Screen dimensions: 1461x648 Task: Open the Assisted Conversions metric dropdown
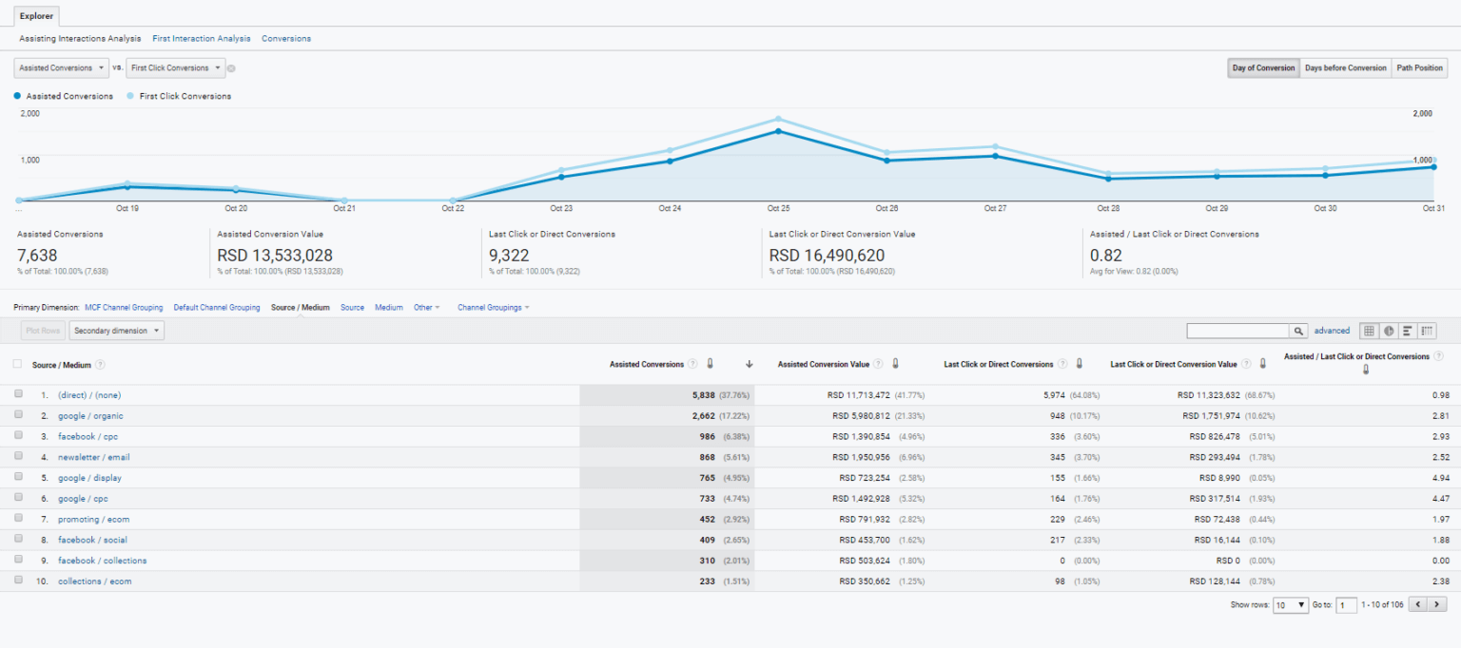click(62, 68)
